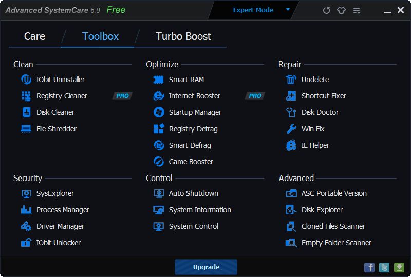This screenshot has width=411, height=277.
Task: Click the green download arrow icon
Action: coord(399,267)
